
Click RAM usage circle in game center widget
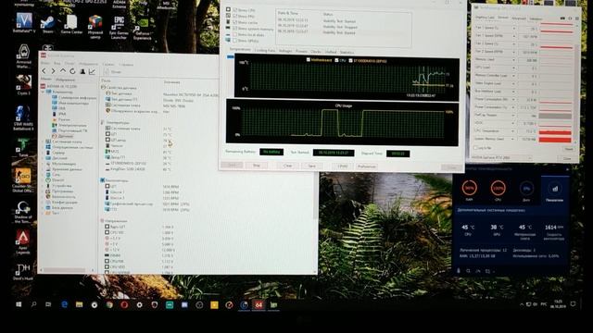pos(470,188)
